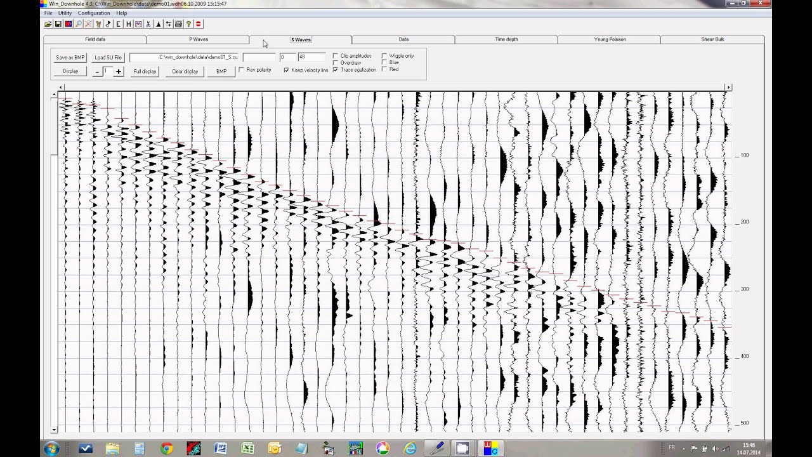The height and width of the screenshot is (457, 812).
Task: Click the greyed-out crossed X toolbar icon
Action: (88, 24)
